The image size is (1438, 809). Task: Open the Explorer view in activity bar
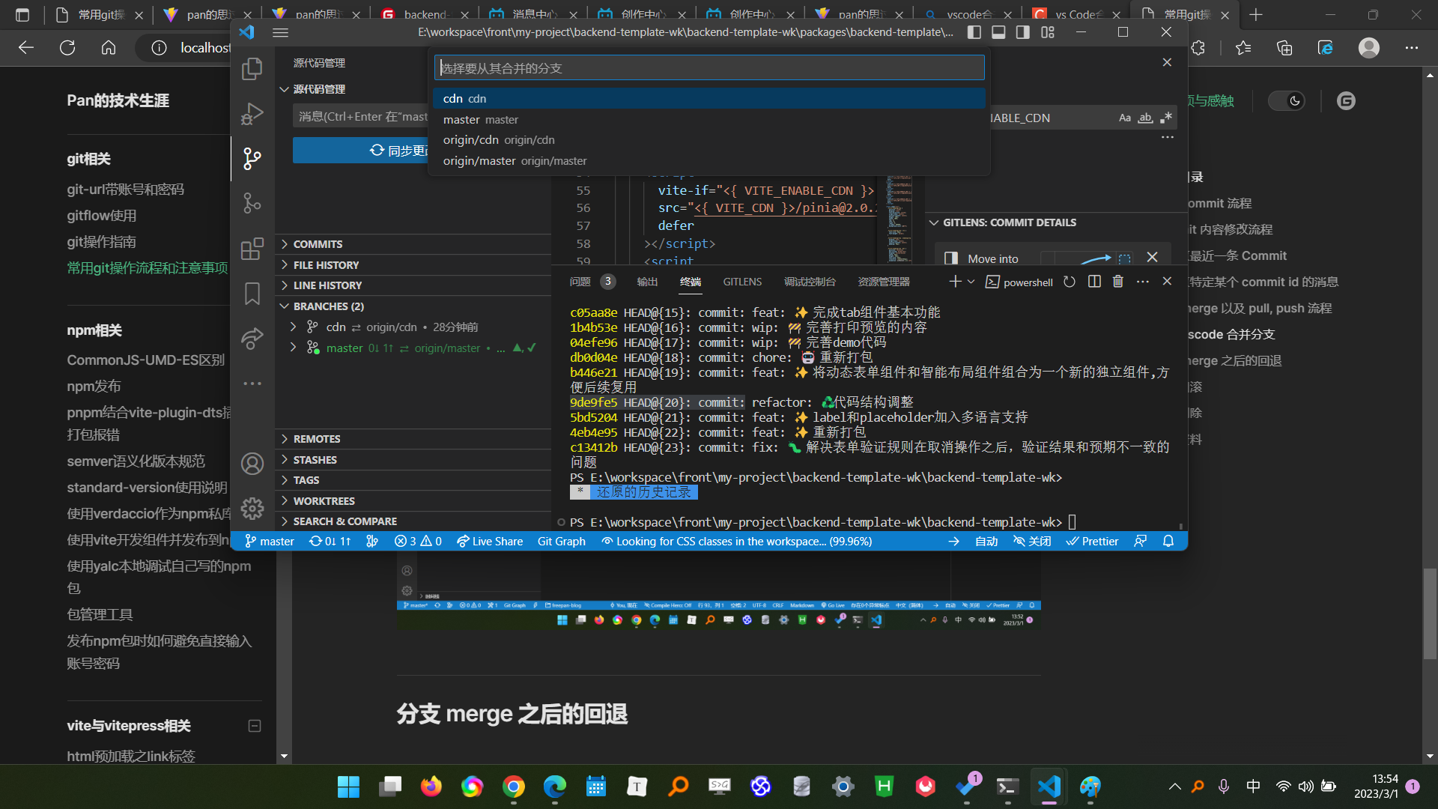[x=252, y=69]
